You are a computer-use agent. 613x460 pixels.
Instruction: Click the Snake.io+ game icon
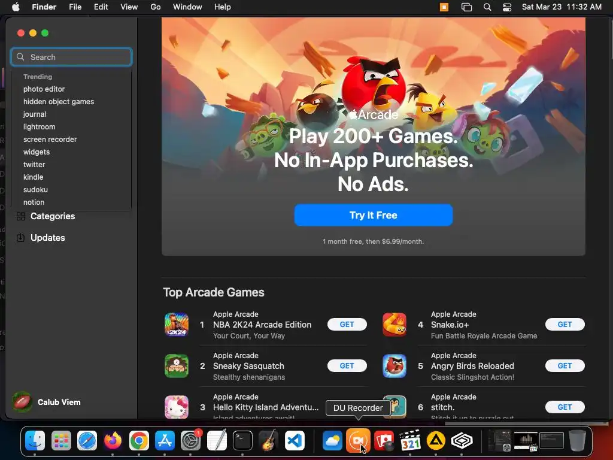[x=394, y=324]
